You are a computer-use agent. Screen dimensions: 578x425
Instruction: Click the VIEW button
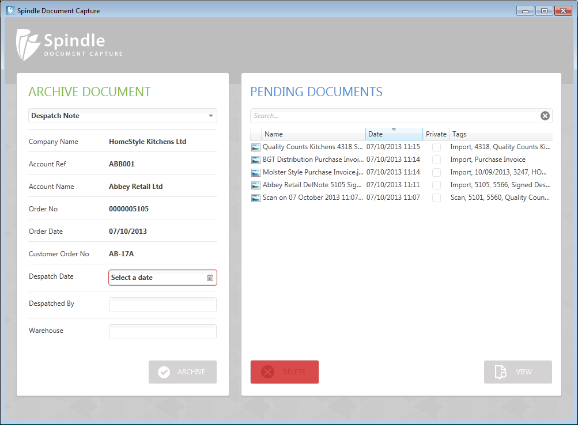tap(518, 372)
